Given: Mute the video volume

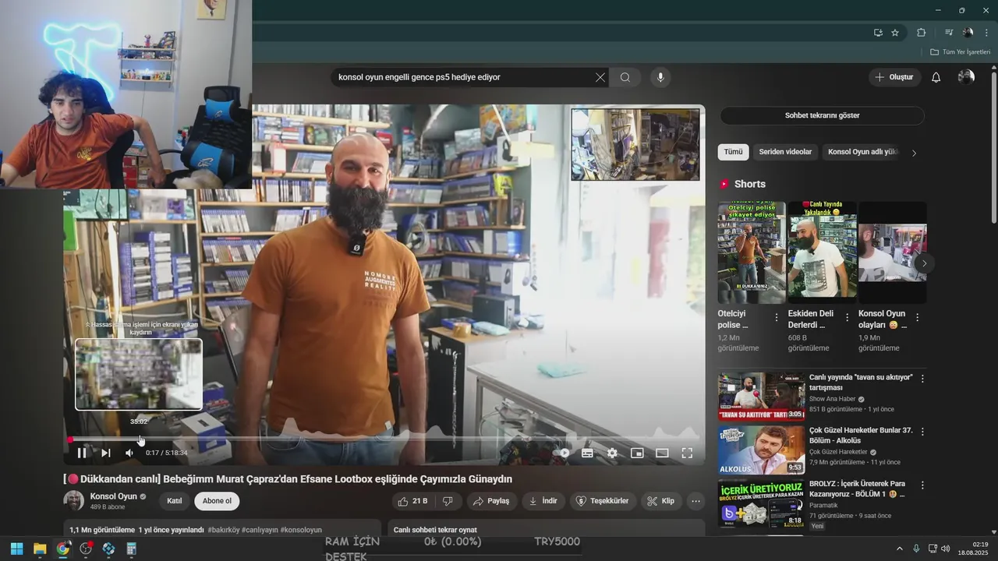Looking at the screenshot, I should click(129, 453).
